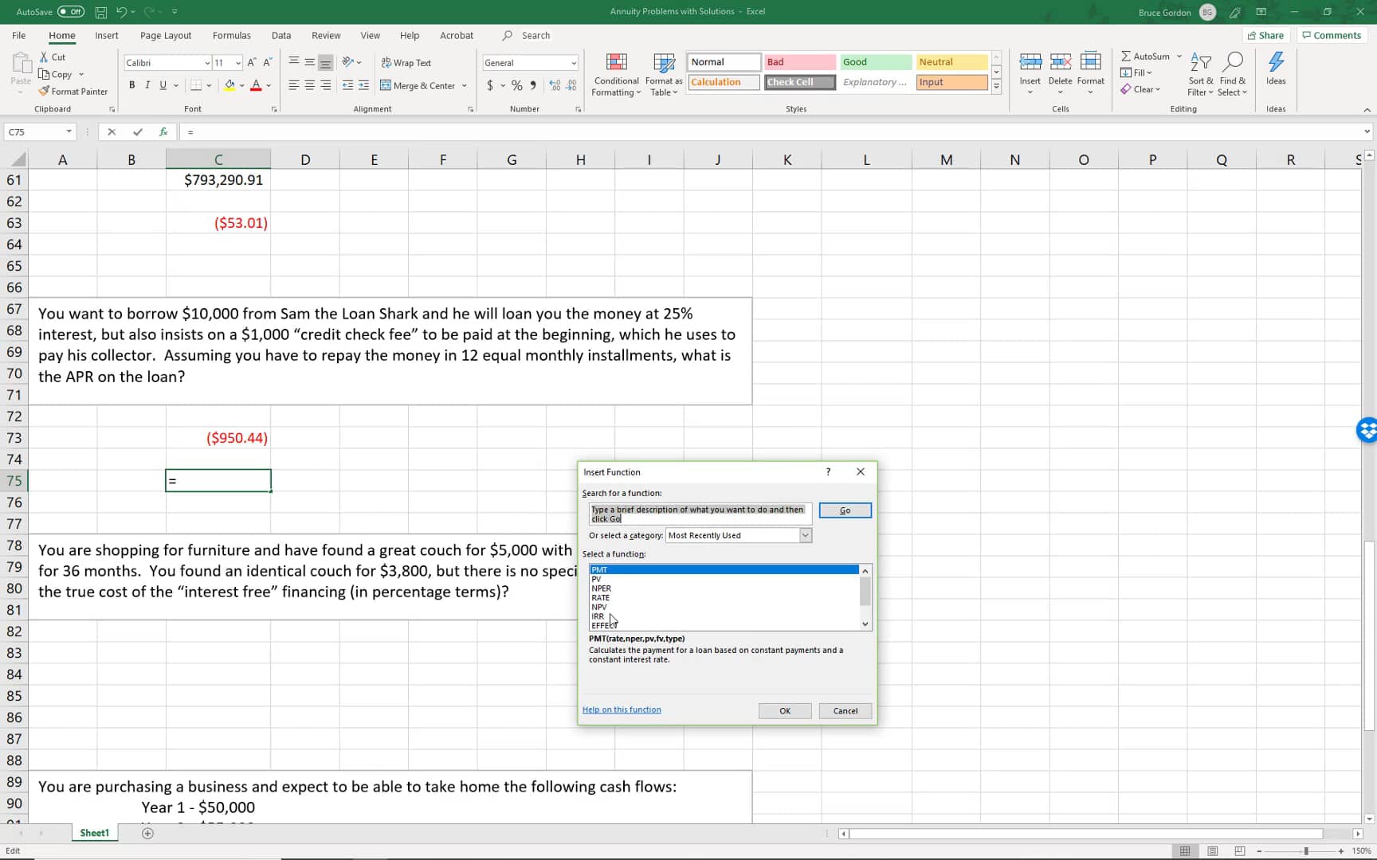Expand the function category dropdown
1377x860 pixels.
805,536
